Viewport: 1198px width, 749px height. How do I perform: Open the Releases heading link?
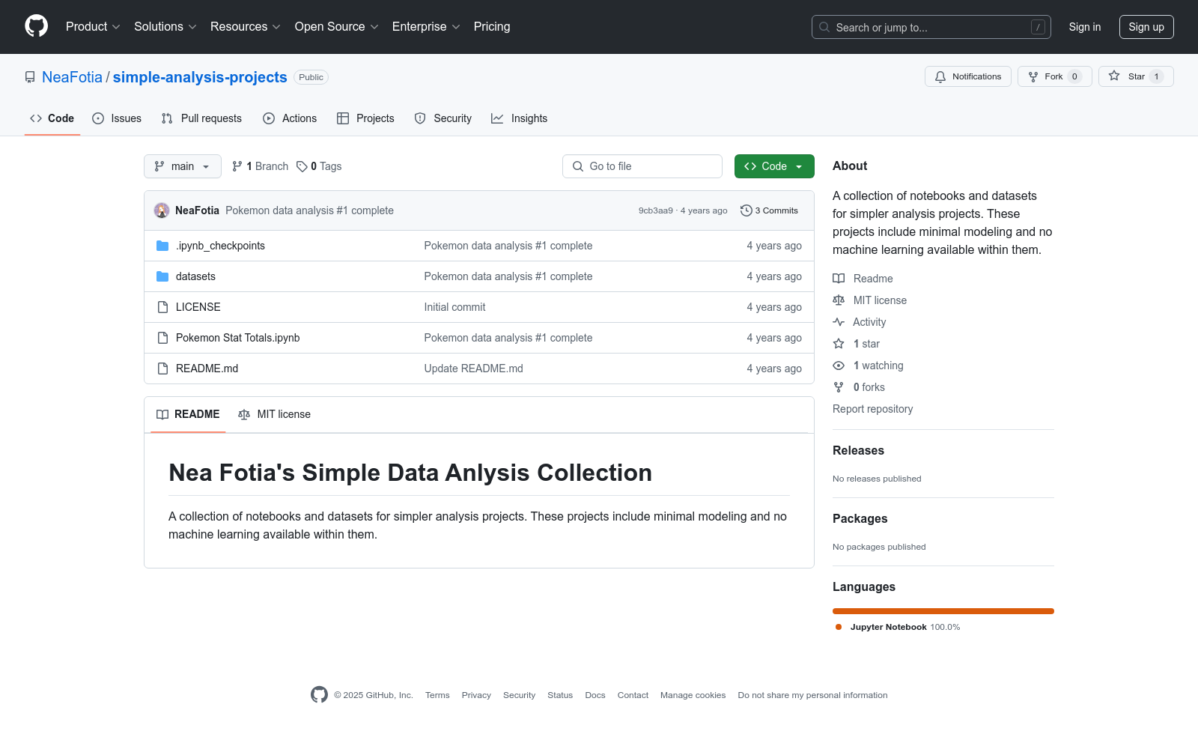(x=858, y=450)
